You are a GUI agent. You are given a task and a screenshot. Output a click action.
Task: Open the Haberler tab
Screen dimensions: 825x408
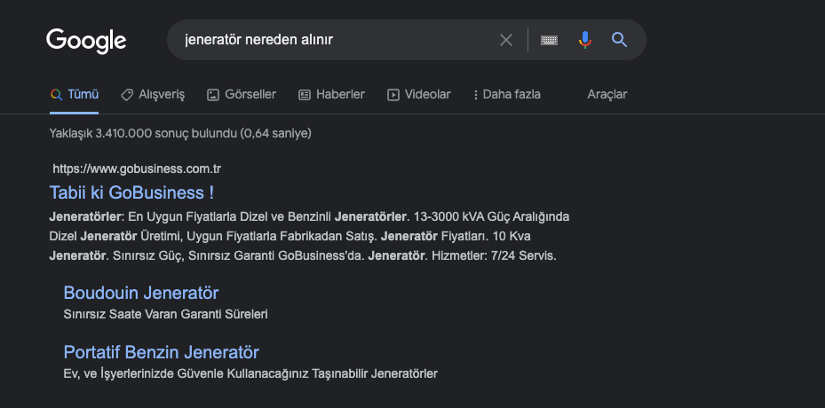(331, 95)
